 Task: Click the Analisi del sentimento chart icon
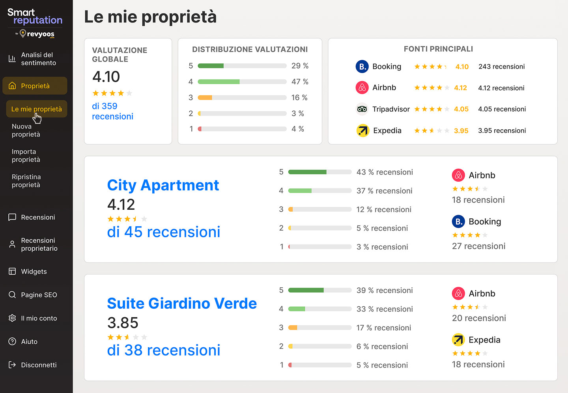[12, 59]
